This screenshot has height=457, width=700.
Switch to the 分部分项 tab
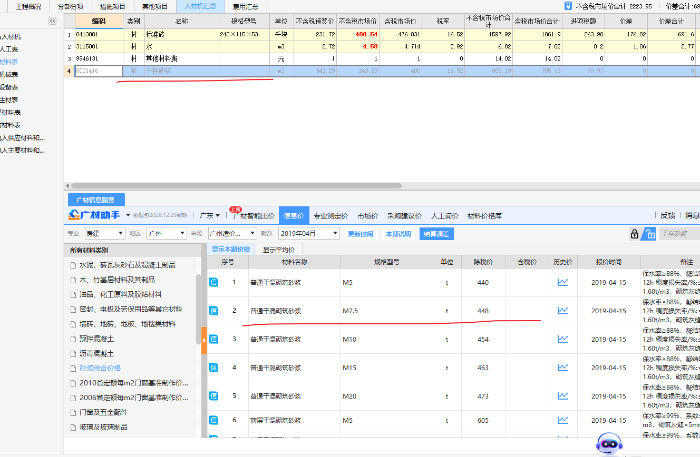(71, 6)
